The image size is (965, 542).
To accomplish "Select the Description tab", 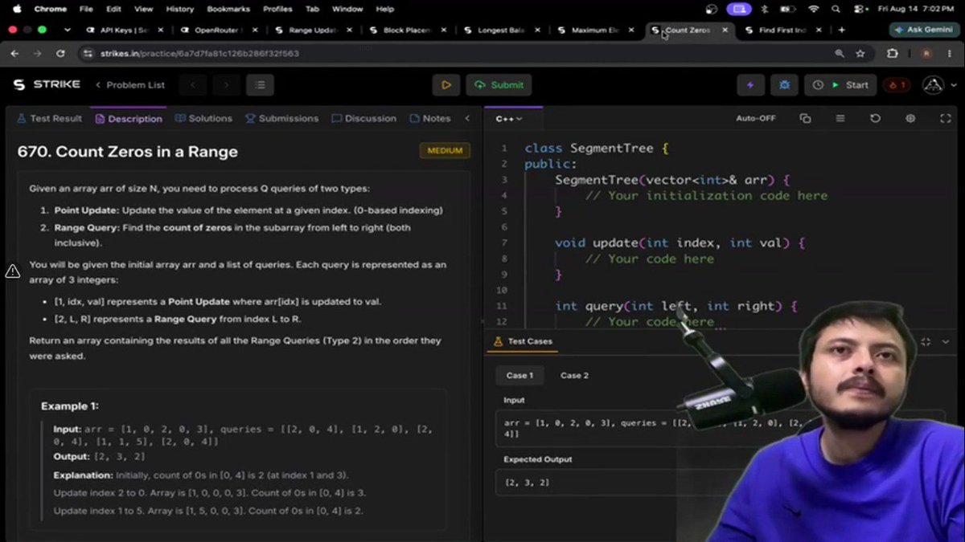I will pos(129,118).
